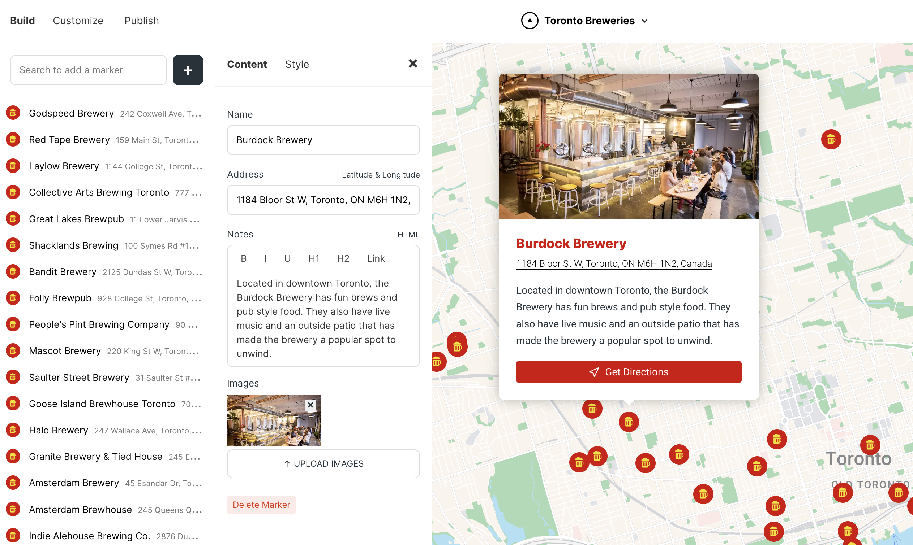The height and width of the screenshot is (545, 913).
Task: Open the Toronto Breweries map dropdown
Action: 644,21
